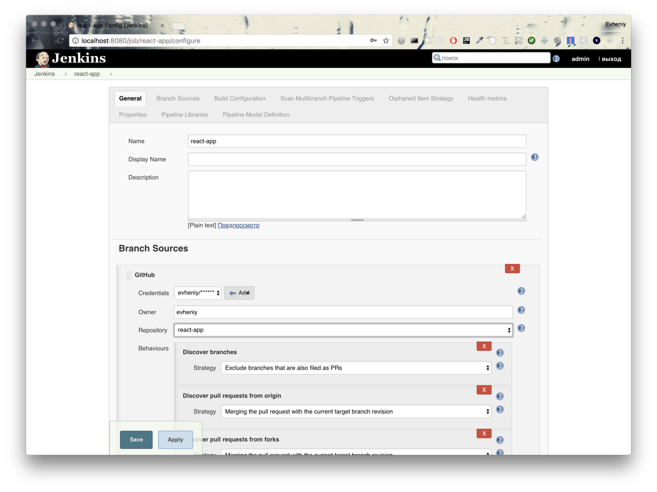Open the origin pull requests Strategy dropdown

pyautogui.click(x=356, y=412)
